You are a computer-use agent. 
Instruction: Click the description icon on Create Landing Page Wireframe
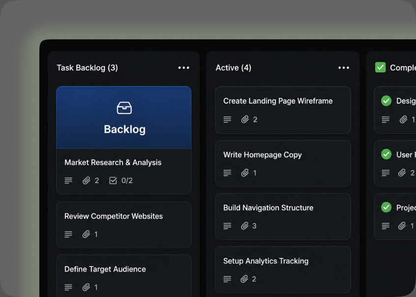tap(227, 119)
